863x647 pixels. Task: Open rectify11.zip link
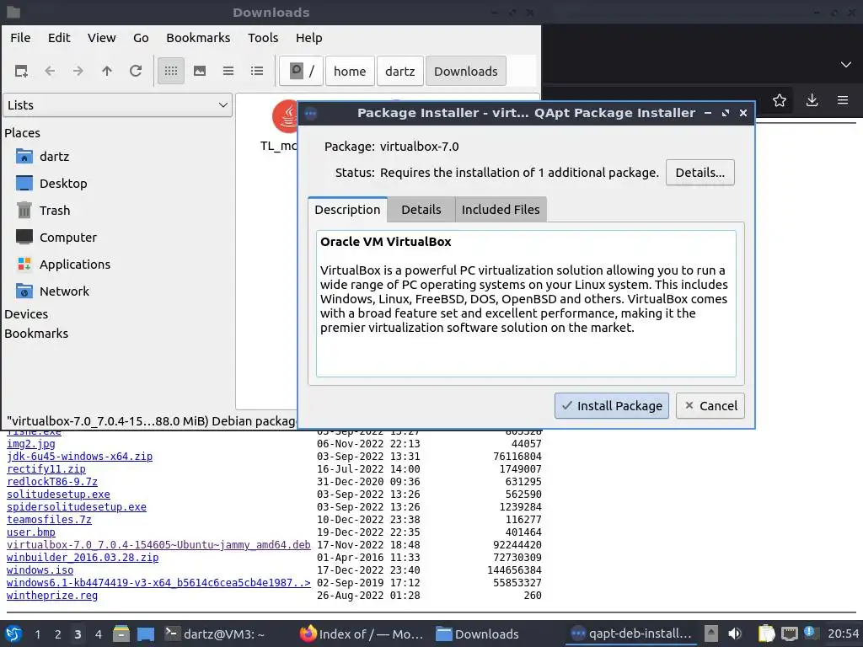pyautogui.click(x=46, y=469)
